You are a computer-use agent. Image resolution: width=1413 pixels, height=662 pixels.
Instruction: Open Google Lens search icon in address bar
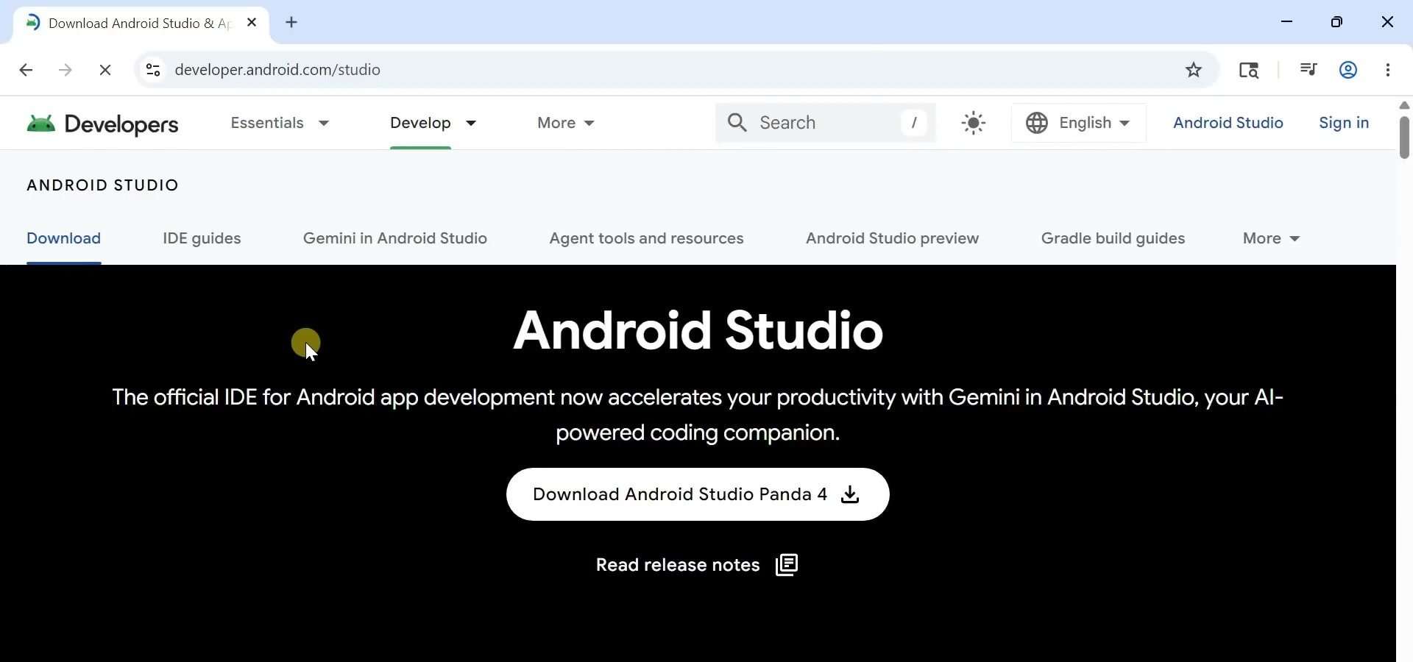pos(1249,70)
